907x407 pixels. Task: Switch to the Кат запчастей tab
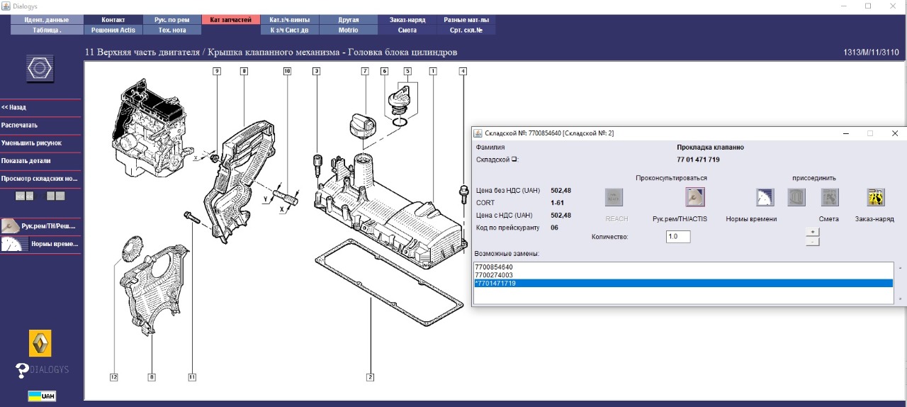[x=230, y=20]
